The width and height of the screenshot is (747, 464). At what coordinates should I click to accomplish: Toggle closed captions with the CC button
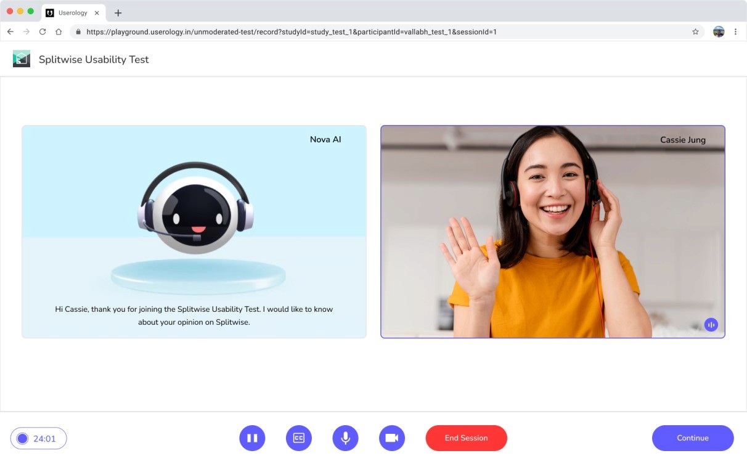coord(299,438)
